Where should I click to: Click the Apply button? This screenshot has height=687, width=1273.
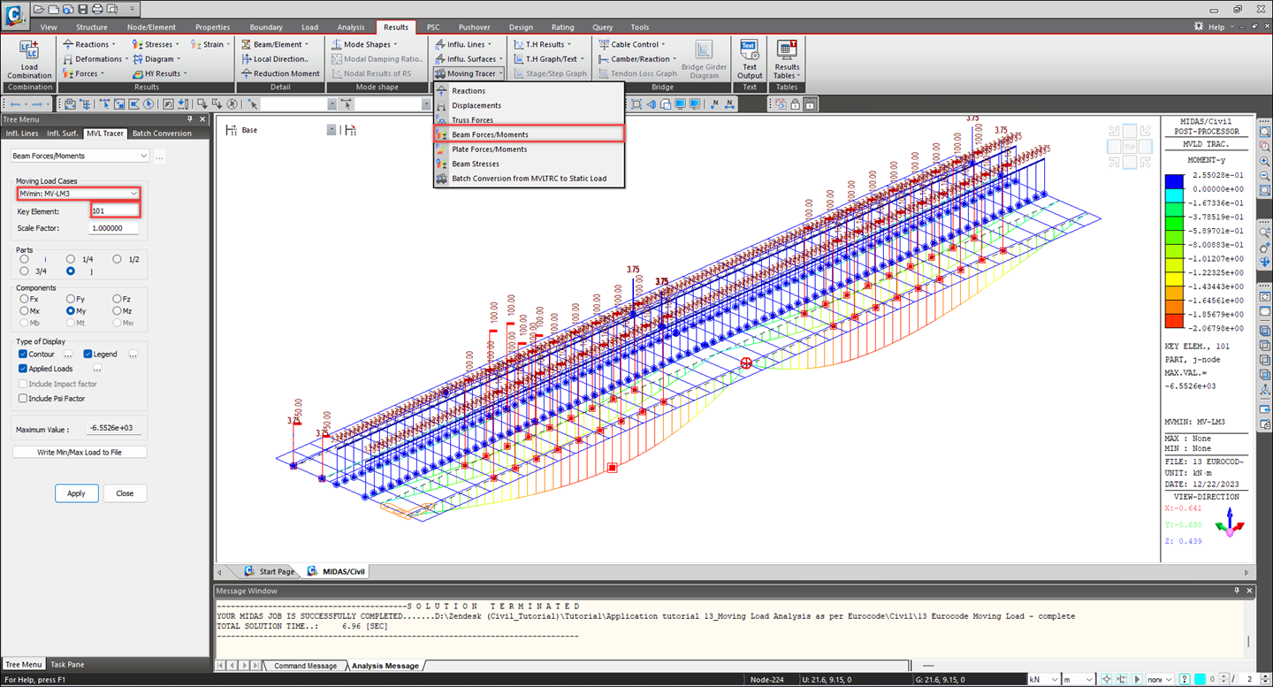[76, 493]
